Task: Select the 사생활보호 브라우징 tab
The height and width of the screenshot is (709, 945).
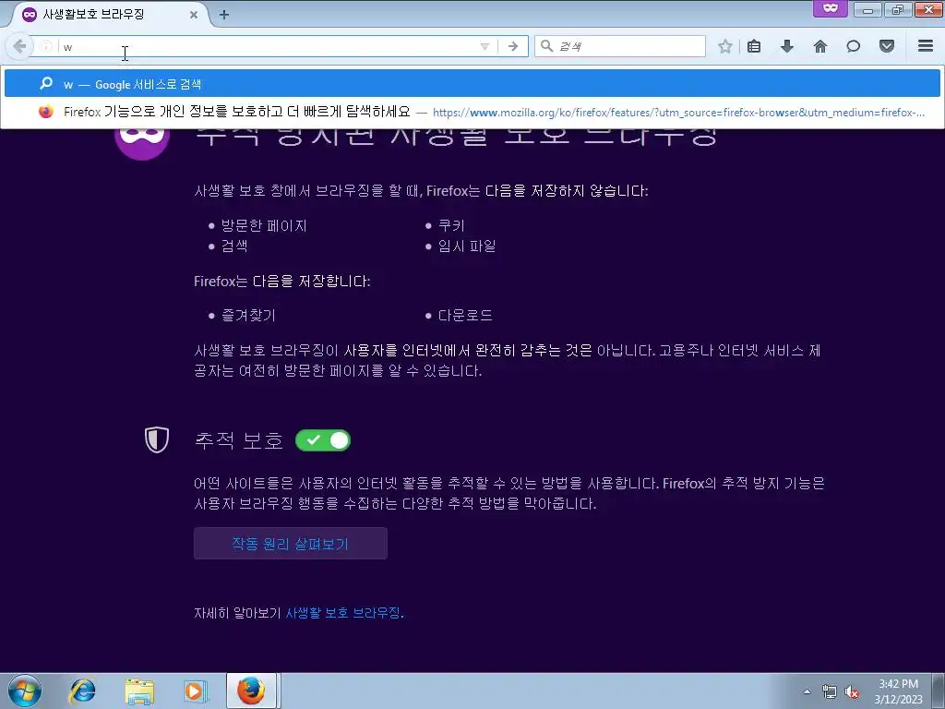Action: pos(109,15)
